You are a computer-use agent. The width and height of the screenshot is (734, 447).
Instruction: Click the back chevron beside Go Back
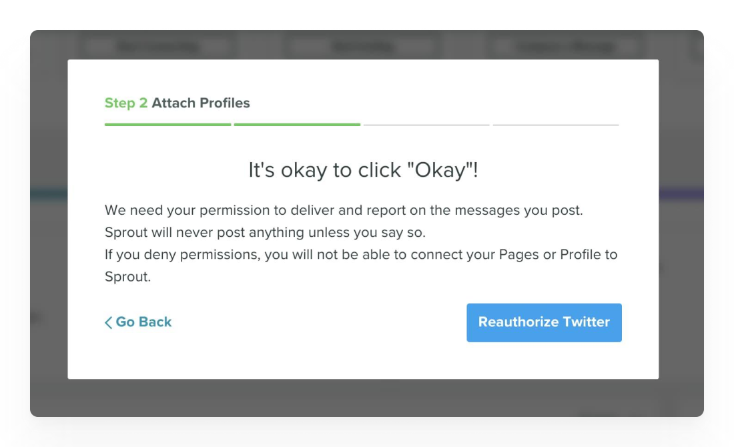tap(107, 322)
